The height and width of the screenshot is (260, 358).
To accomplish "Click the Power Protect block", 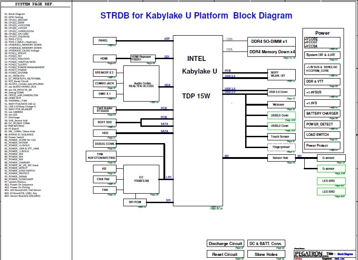I will 322,146.
